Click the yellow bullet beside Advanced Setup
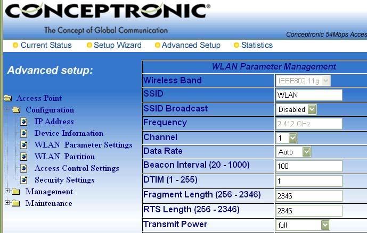 pyautogui.click(x=158, y=45)
